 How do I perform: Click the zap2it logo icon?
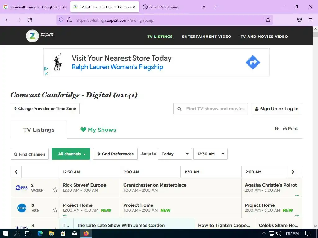click(32, 36)
